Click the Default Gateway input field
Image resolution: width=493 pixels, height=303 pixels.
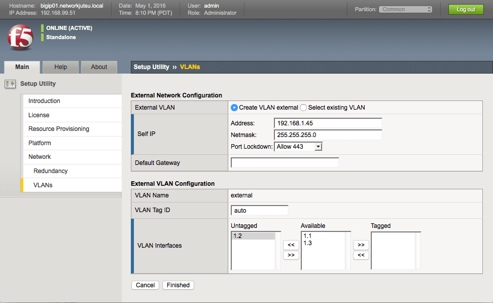(x=285, y=162)
